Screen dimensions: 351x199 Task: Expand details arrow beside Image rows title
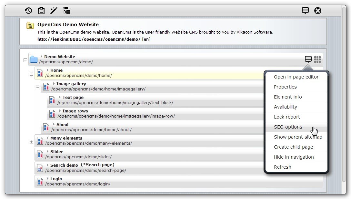point(60,111)
